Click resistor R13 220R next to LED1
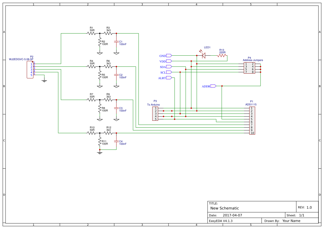Viewport: 324px width, 229px height. [x=221, y=55]
